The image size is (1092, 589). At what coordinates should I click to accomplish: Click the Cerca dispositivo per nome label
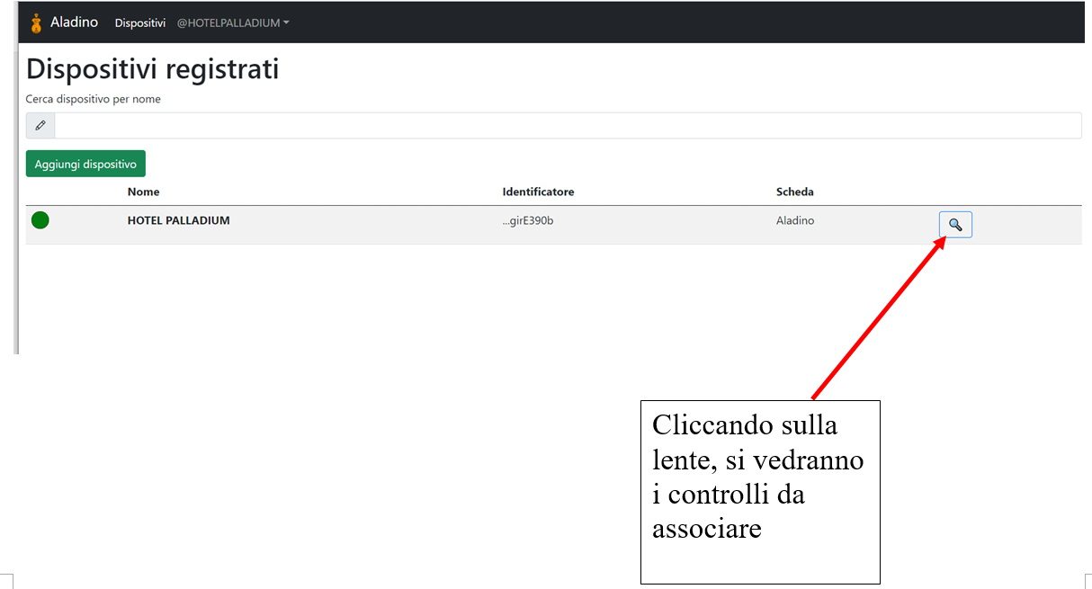(x=93, y=99)
